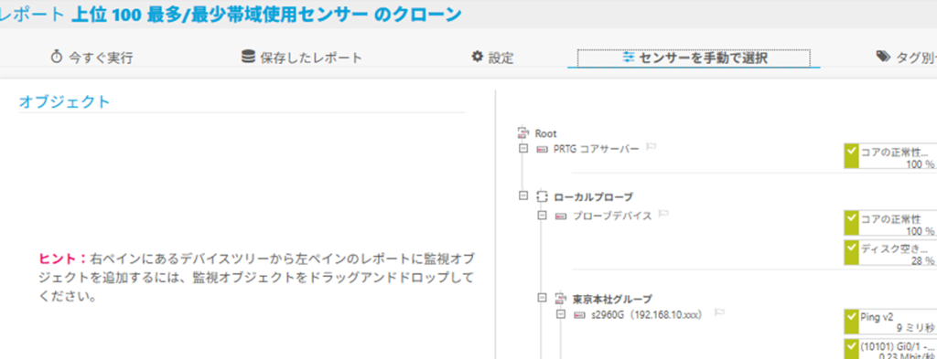
Task: Select the コアの正常性... sensor under PRTG コアサーバー
Action: [890, 155]
